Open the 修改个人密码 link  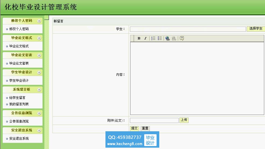pyautogui.click(x=19, y=29)
